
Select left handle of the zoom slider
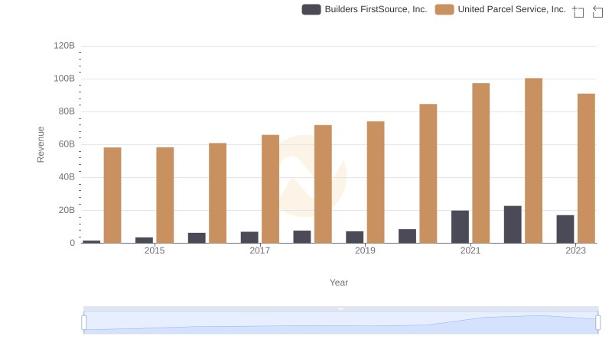point(84,323)
